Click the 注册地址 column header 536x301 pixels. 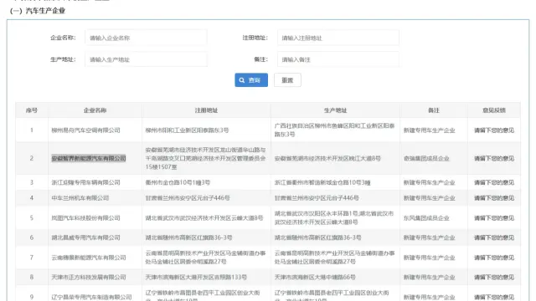[x=206, y=110]
